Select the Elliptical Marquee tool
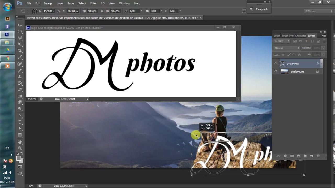The width and height of the screenshot is (335, 188). pyautogui.click(x=20, y=32)
